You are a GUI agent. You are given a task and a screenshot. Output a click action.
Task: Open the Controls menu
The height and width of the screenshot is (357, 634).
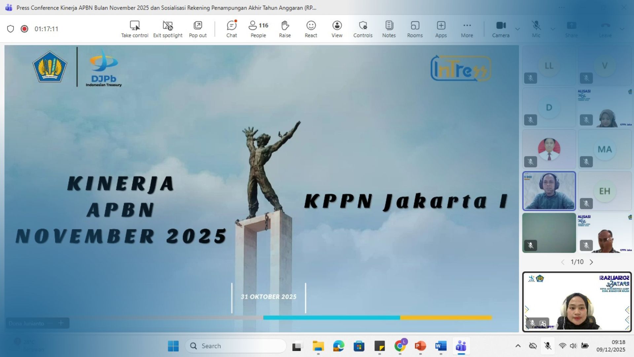click(363, 29)
